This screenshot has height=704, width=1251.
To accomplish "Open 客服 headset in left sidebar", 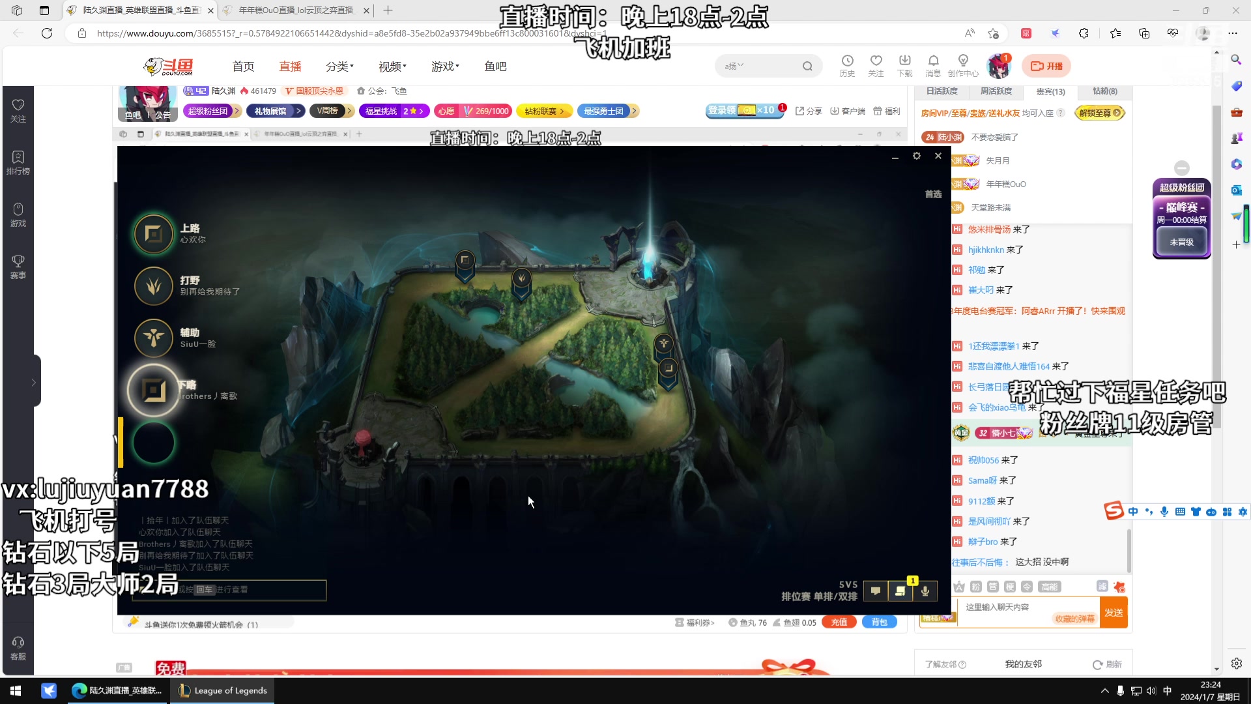I will tap(18, 649).
